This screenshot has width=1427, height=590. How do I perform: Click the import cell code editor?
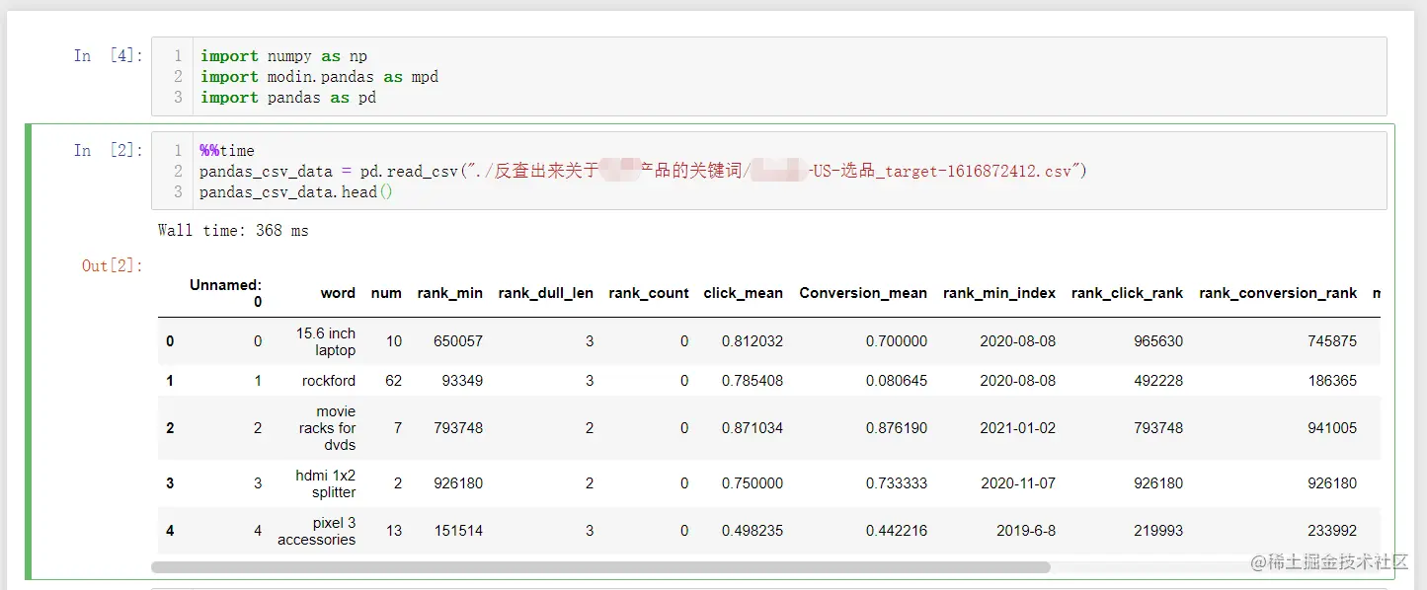click(x=768, y=77)
